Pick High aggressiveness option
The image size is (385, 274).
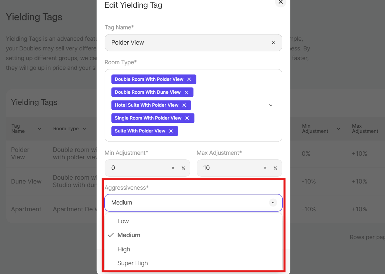[124, 249]
